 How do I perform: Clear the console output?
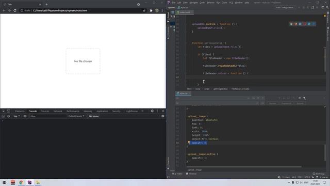8,116
